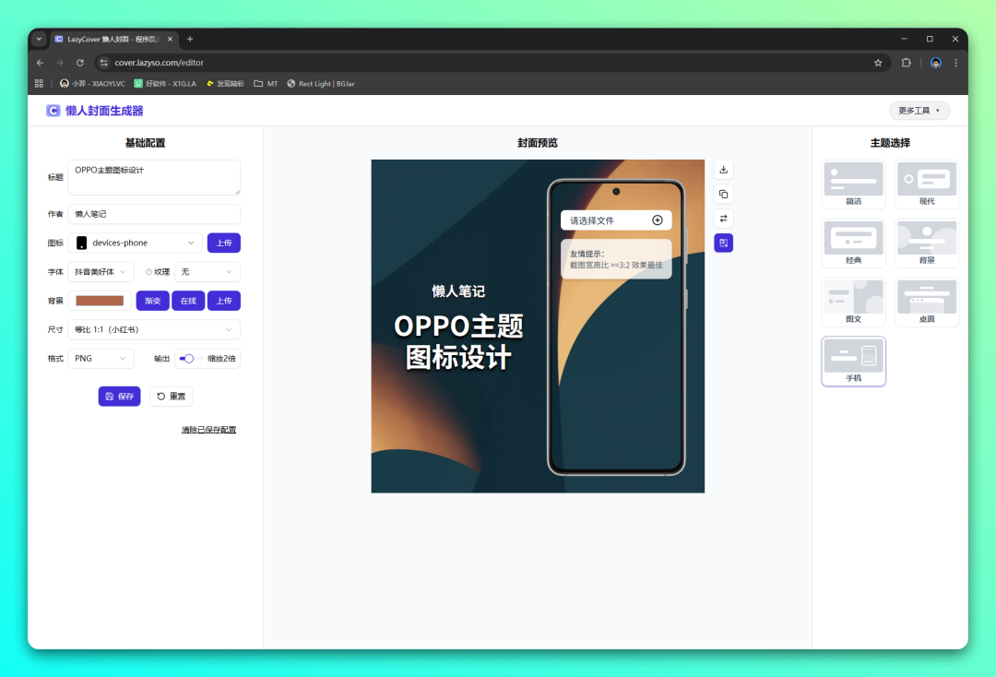Click the OPPO主题图标设计 cover title text
Image resolution: width=996 pixels, height=677 pixels.
458,341
